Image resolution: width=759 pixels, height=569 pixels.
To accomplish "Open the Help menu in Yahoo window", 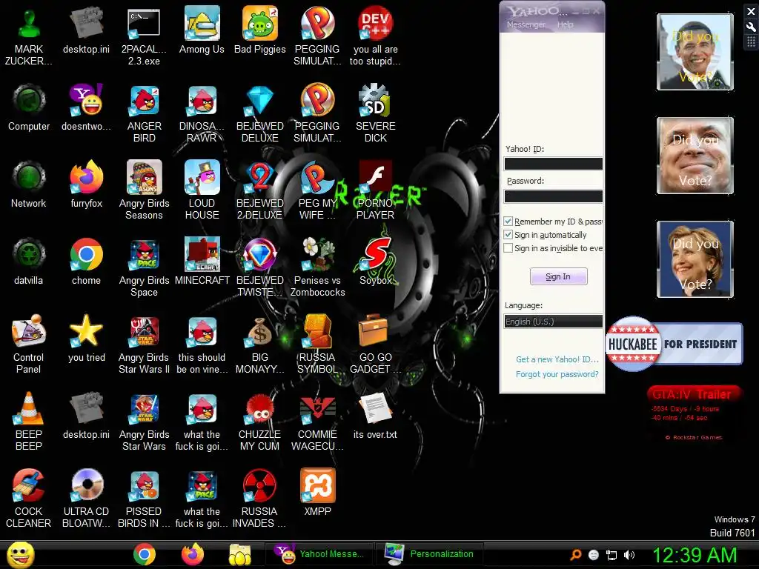I will pyautogui.click(x=565, y=24).
